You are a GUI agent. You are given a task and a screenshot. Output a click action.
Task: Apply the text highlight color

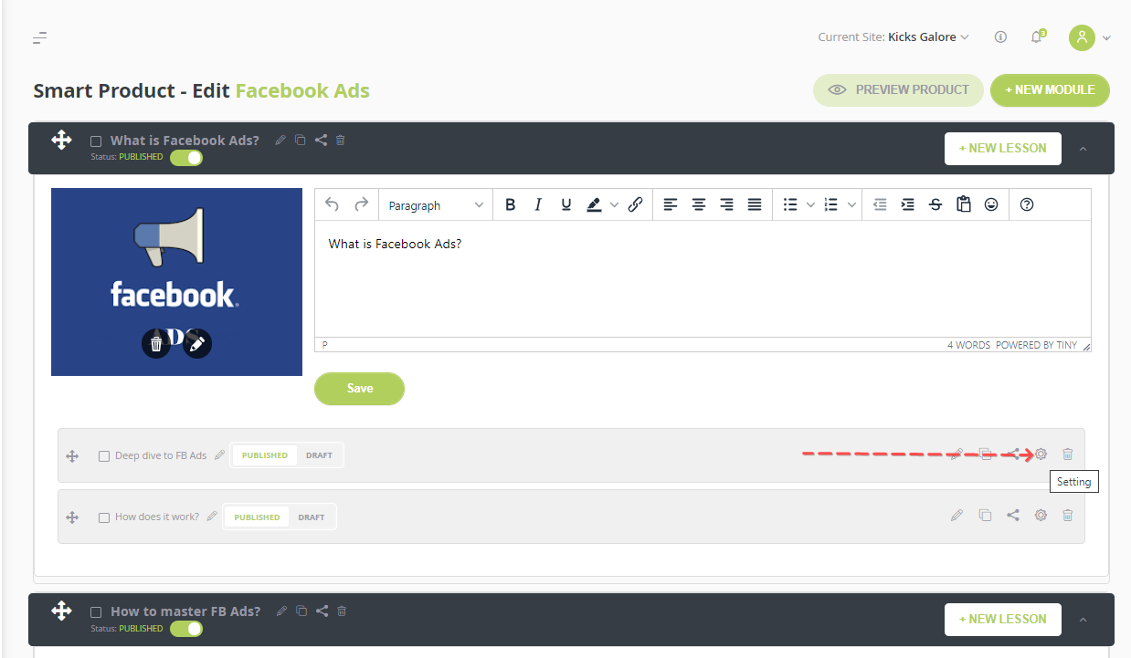pyautogui.click(x=594, y=205)
